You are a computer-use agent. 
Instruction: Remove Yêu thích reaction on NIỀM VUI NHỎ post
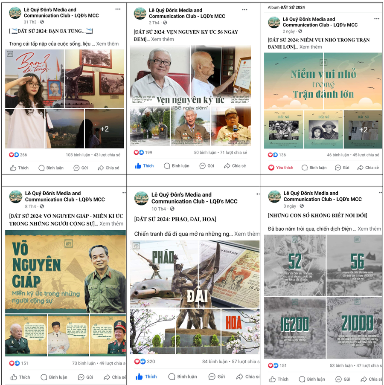(281, 168)
